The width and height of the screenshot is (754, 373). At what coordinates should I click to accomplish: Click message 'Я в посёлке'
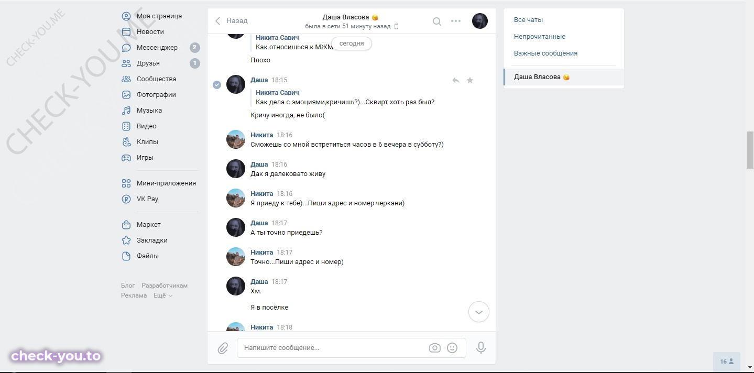pyautogui.click(x=269, y=308)
